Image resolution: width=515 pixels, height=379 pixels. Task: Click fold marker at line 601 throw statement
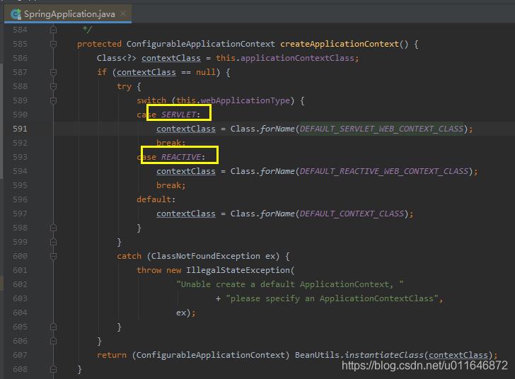point(53,270)
